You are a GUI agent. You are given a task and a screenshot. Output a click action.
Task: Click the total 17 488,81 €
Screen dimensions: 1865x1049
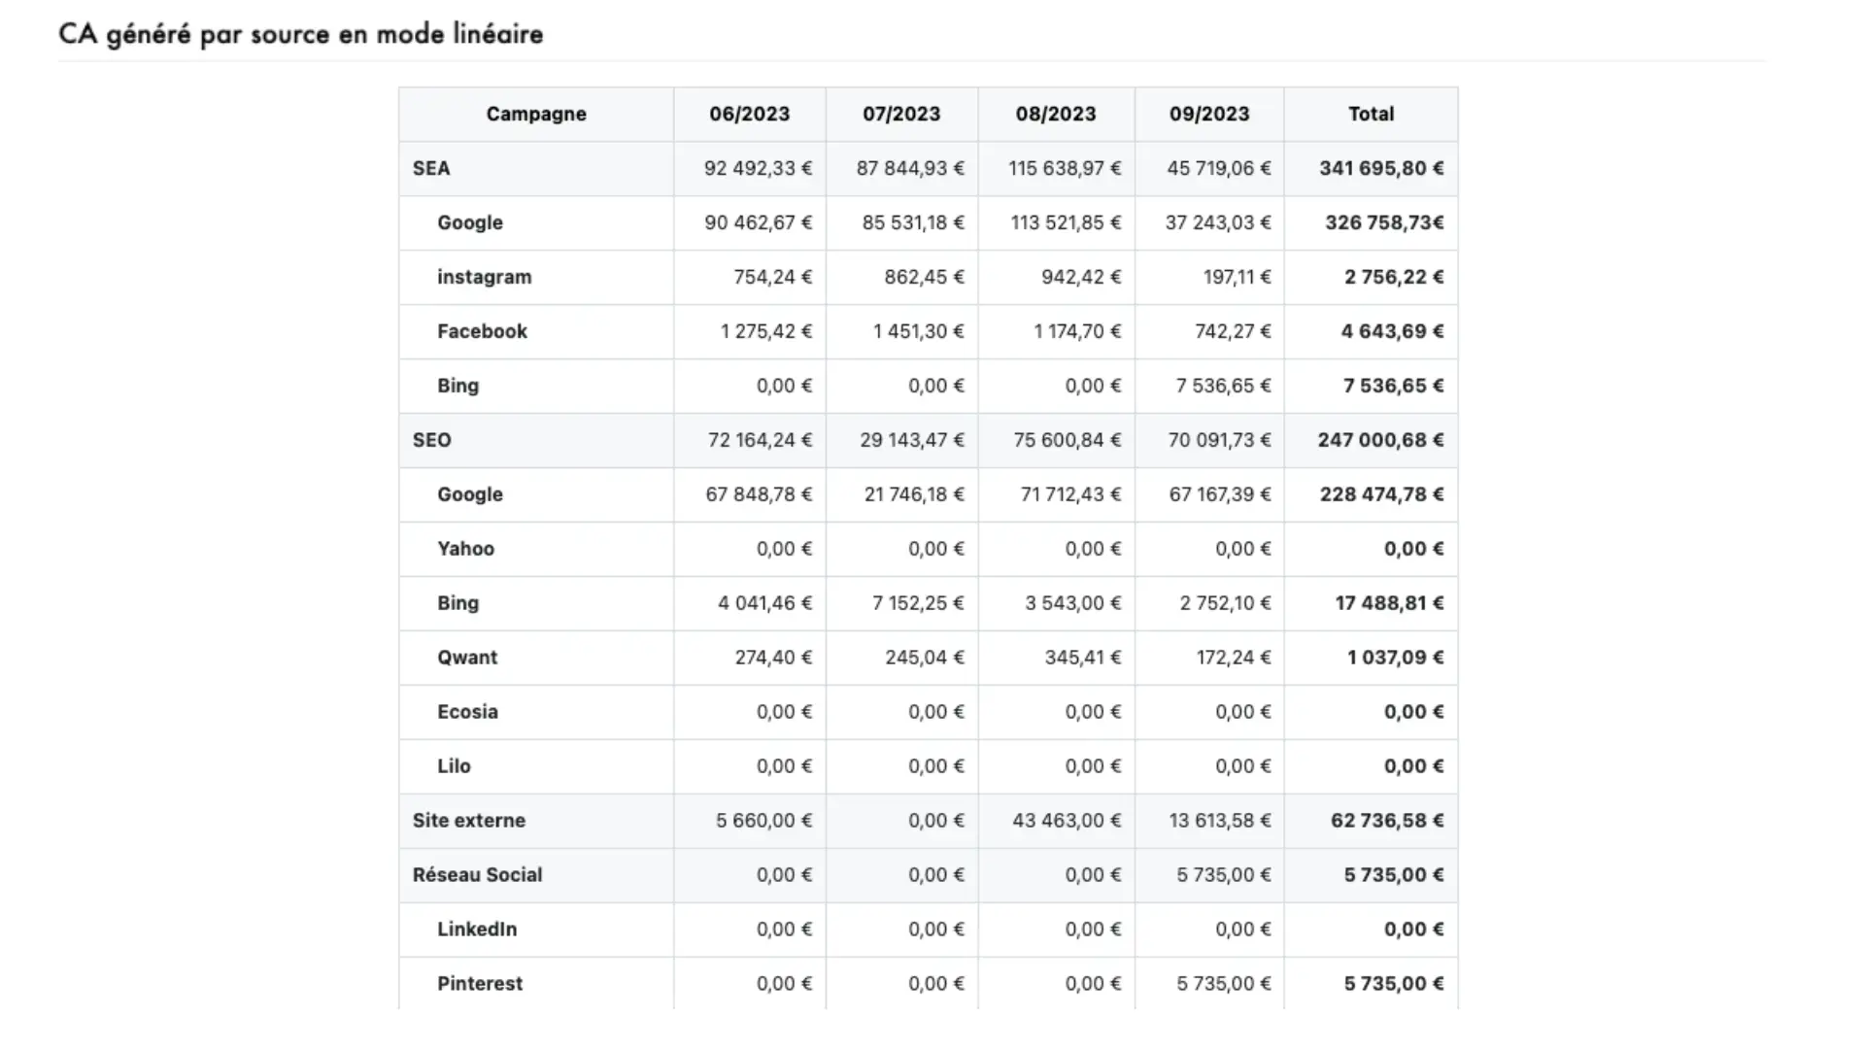[x=1389, y=603]
